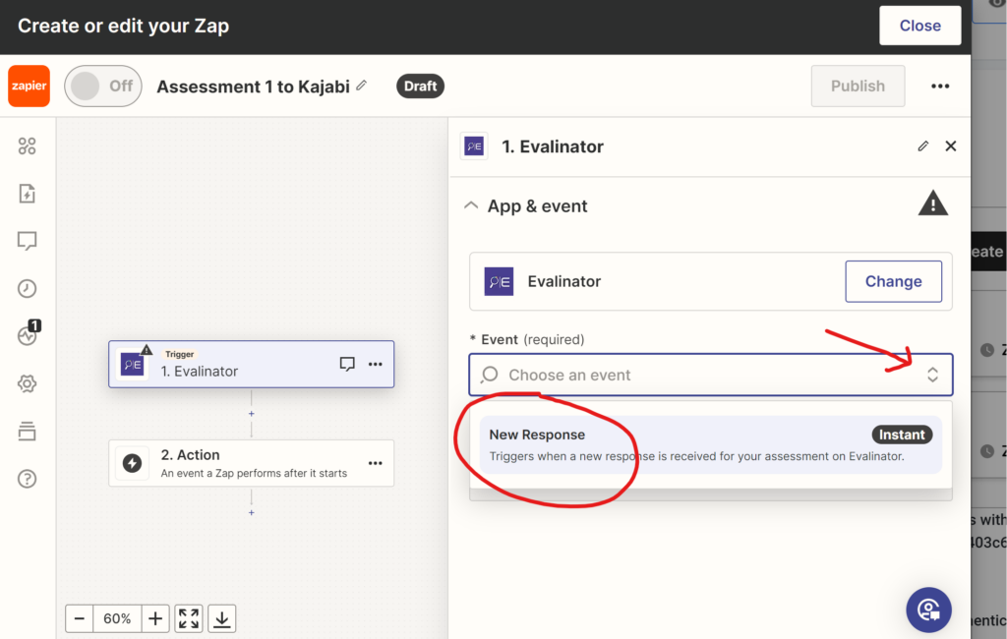Click the fit-to-screen icon in zoom controls
Image resolution: width=1007 pixels, height=639 pixels.
click(189, 618)
